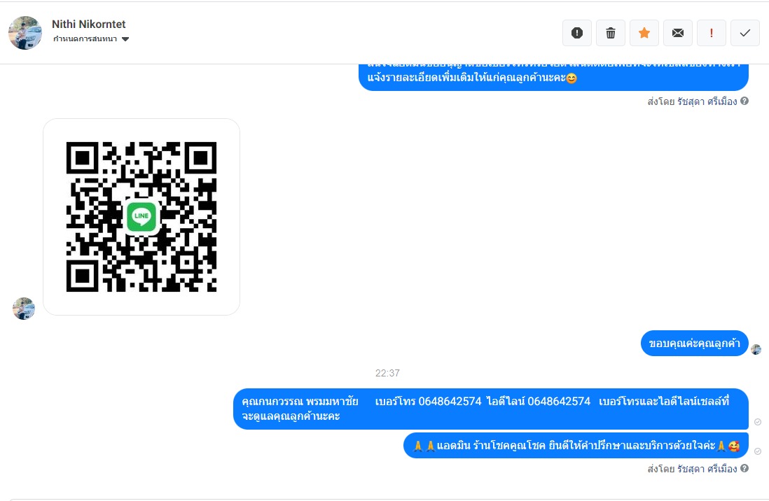The height and width of the screenshot is (501, 769).
Task: Click help icon next to upper sender label
Action: [x=744, y=101]
